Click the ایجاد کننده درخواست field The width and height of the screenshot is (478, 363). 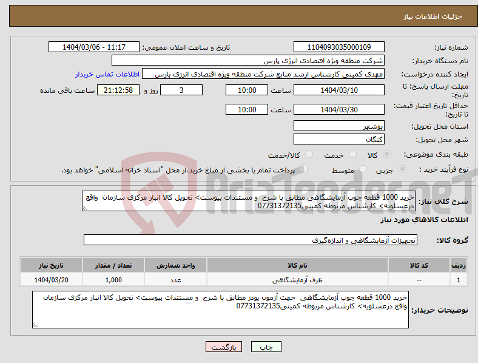[x=263, y=74]
